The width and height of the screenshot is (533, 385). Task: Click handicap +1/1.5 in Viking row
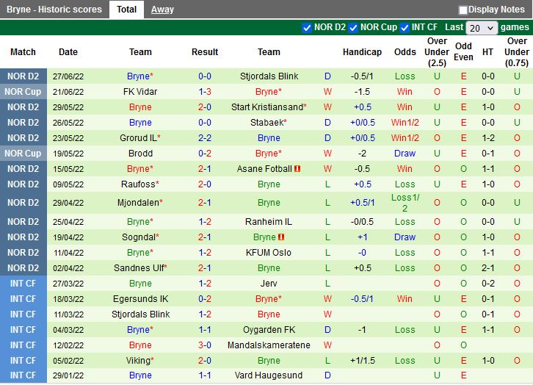click(x=362, y=361)
